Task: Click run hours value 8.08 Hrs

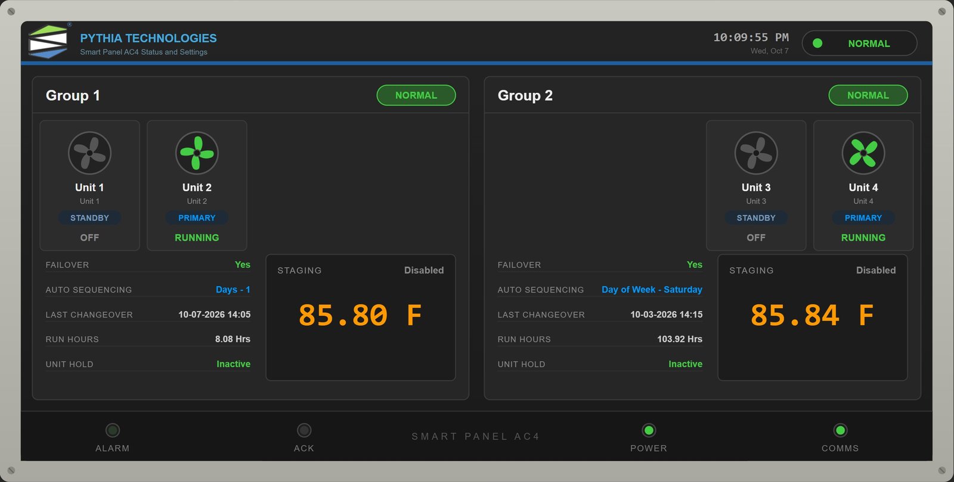Action: coord(233,339)
